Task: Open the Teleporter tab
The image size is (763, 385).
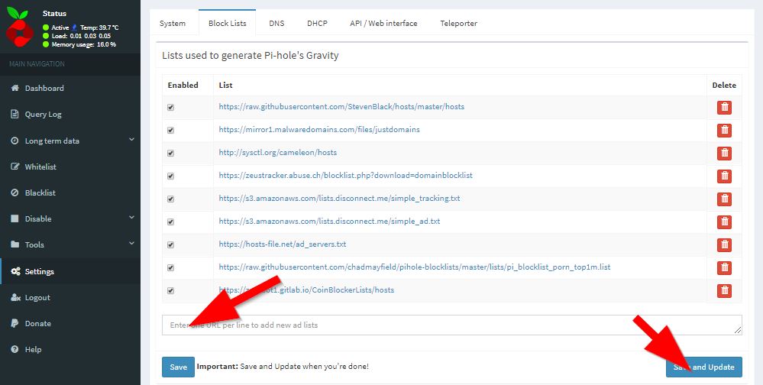Action: coord(458,24)
